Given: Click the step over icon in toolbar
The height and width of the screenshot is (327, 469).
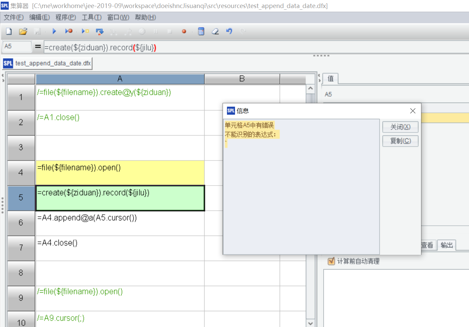Looking at the screenshot, I should 100,32.
